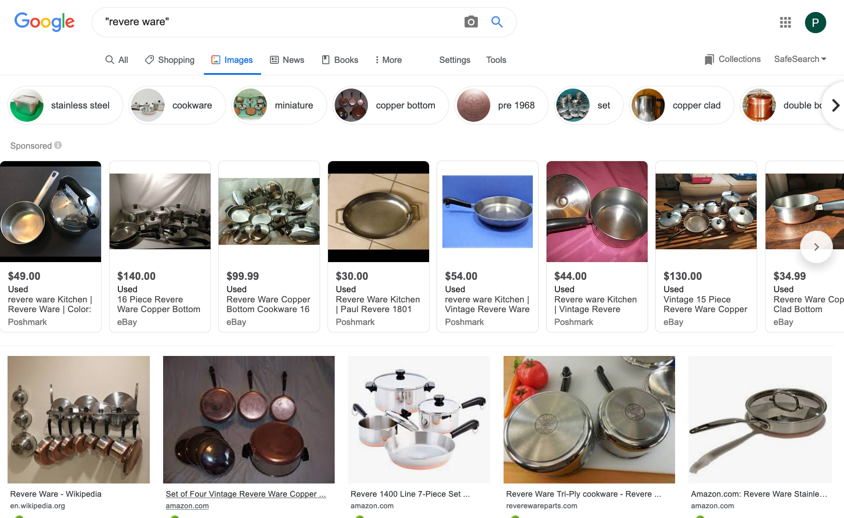Open the Google apps grid
Screen dimensions: 844x518
[x=785, y=23]
